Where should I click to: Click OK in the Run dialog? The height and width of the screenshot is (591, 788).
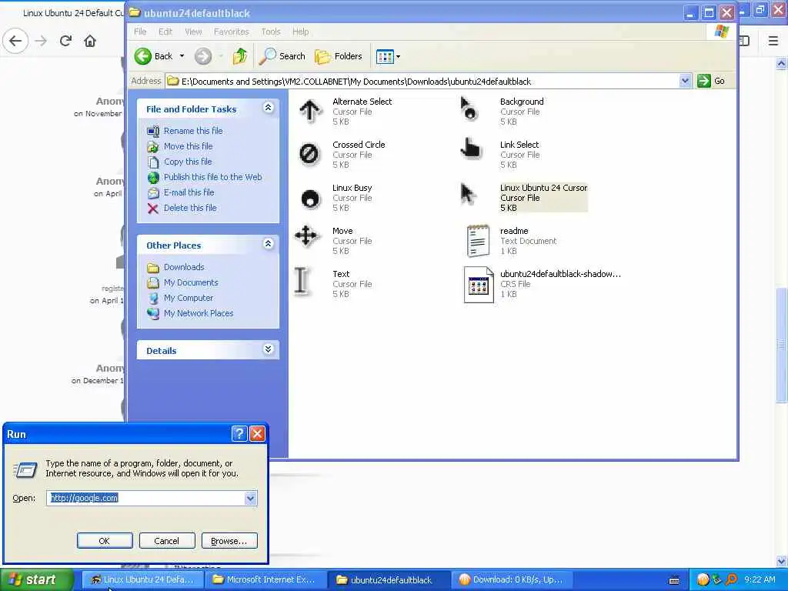[105, 541]
